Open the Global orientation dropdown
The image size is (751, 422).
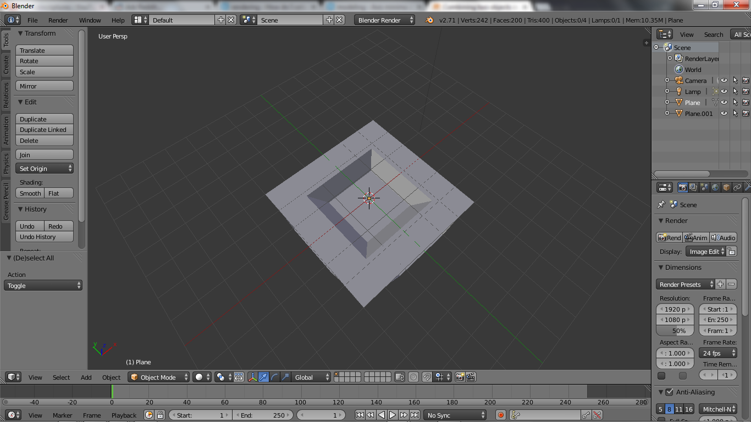311,377
